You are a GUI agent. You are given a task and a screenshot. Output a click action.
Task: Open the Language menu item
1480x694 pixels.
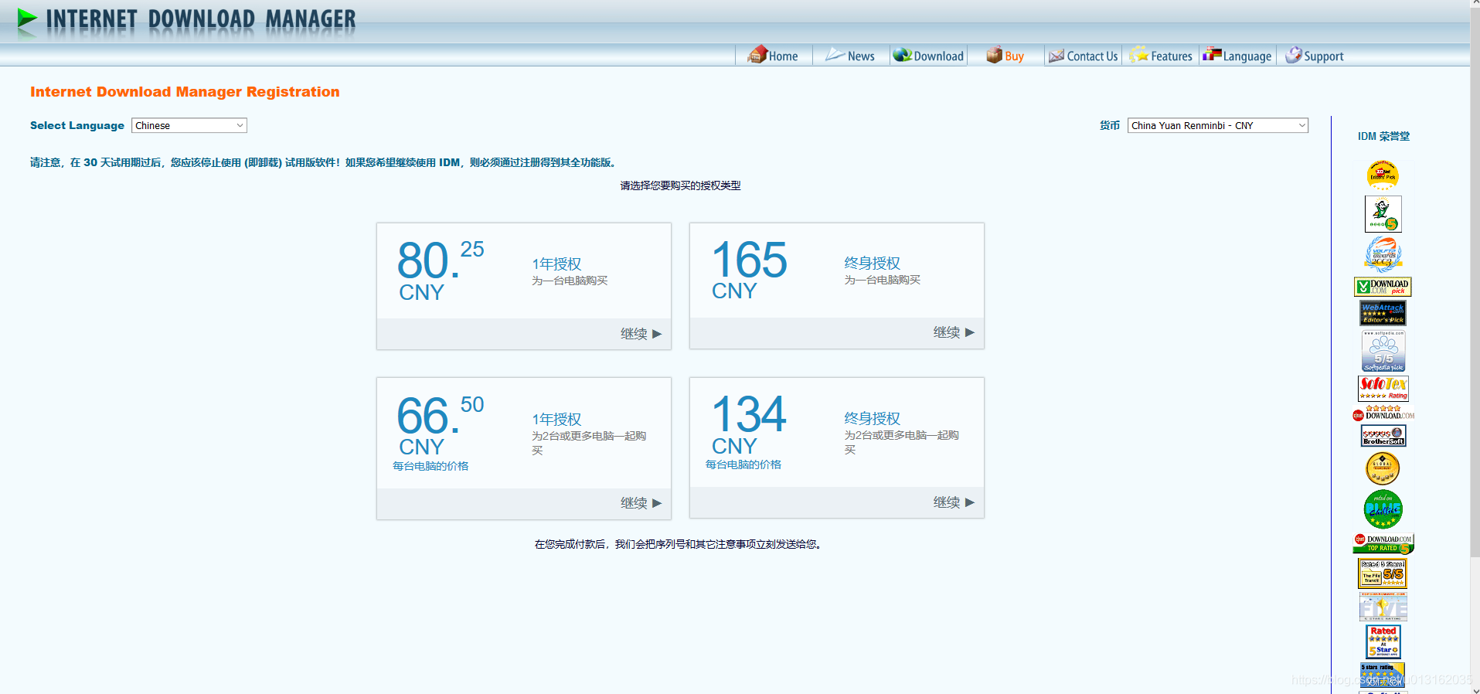point(1237,56)
